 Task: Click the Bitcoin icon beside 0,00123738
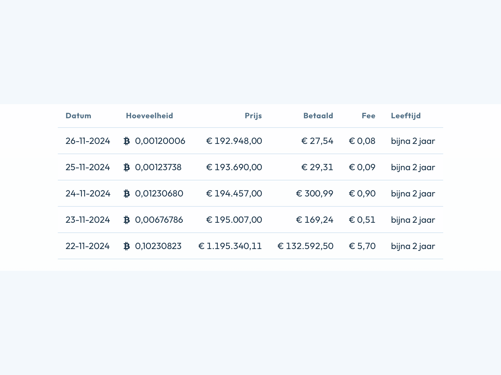(127, 167)
